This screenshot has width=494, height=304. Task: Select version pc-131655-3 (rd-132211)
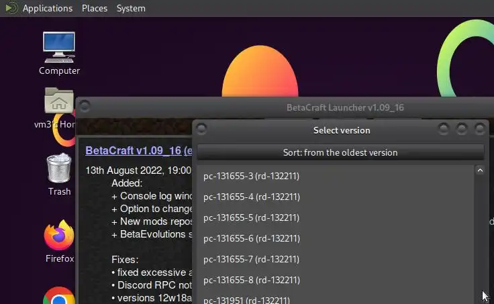336,176
